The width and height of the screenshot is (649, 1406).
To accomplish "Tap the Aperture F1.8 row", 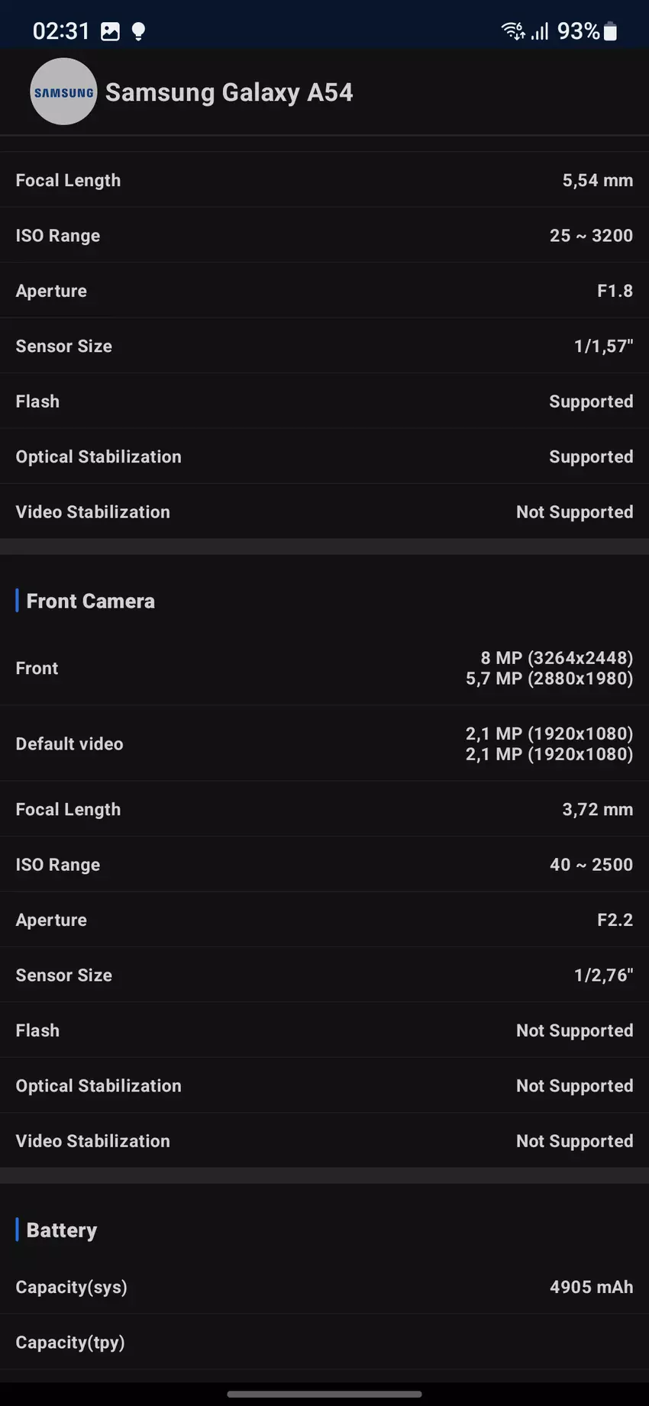I will tap(324, 291).
